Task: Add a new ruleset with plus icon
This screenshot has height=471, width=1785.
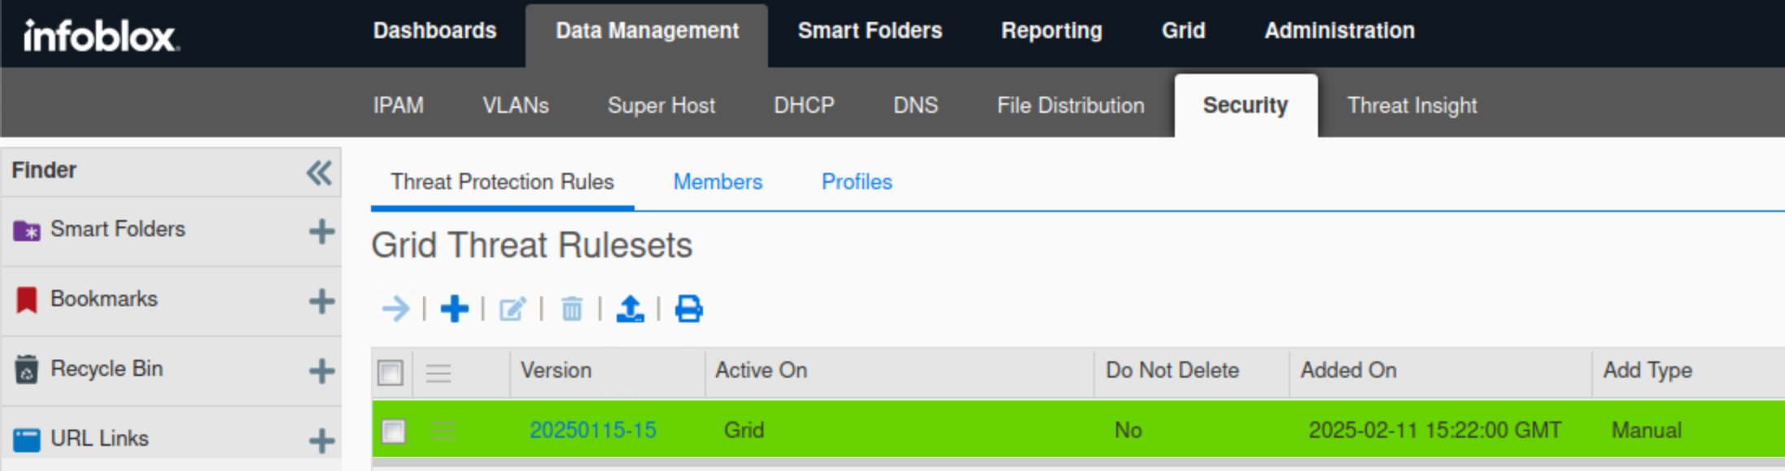Action: (x=455, y=309)
